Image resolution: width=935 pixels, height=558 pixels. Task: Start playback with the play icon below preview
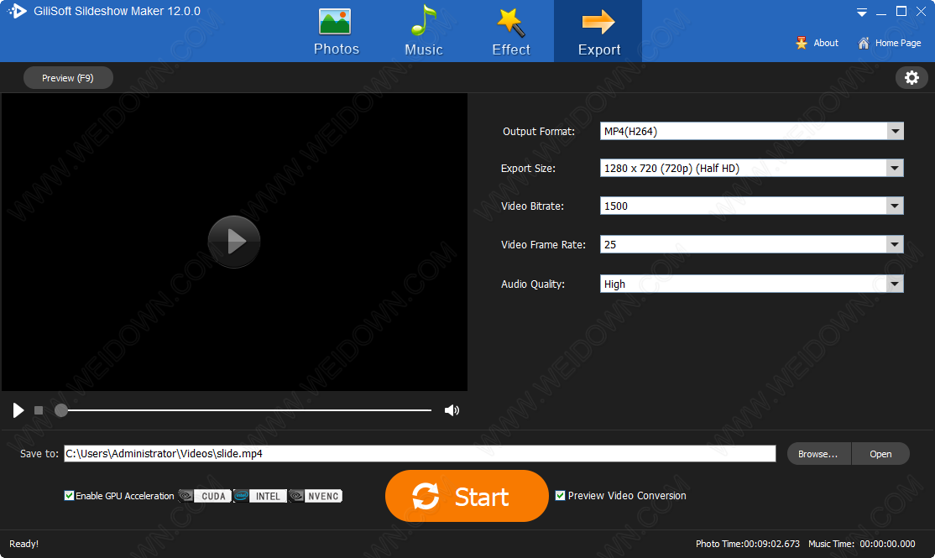(18, 410)
